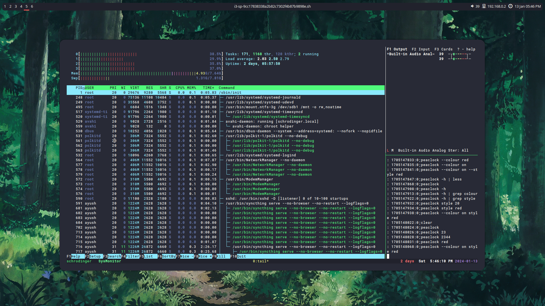Click the PID sort arrow indicator

coord(84,88)
